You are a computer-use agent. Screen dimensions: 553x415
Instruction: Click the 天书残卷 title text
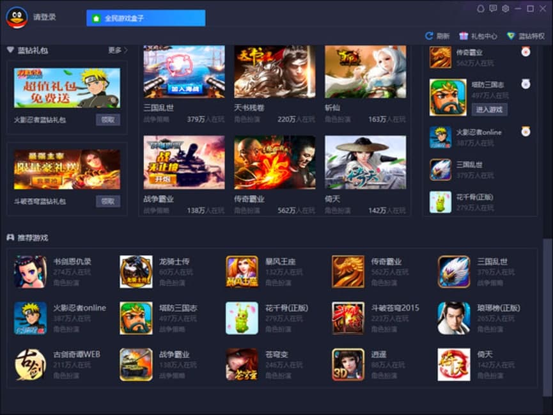249,107
